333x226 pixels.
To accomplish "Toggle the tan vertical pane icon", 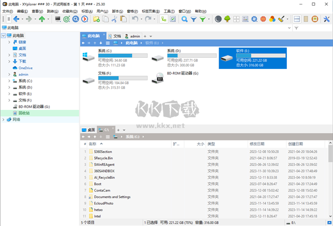I will coord(306,19).
